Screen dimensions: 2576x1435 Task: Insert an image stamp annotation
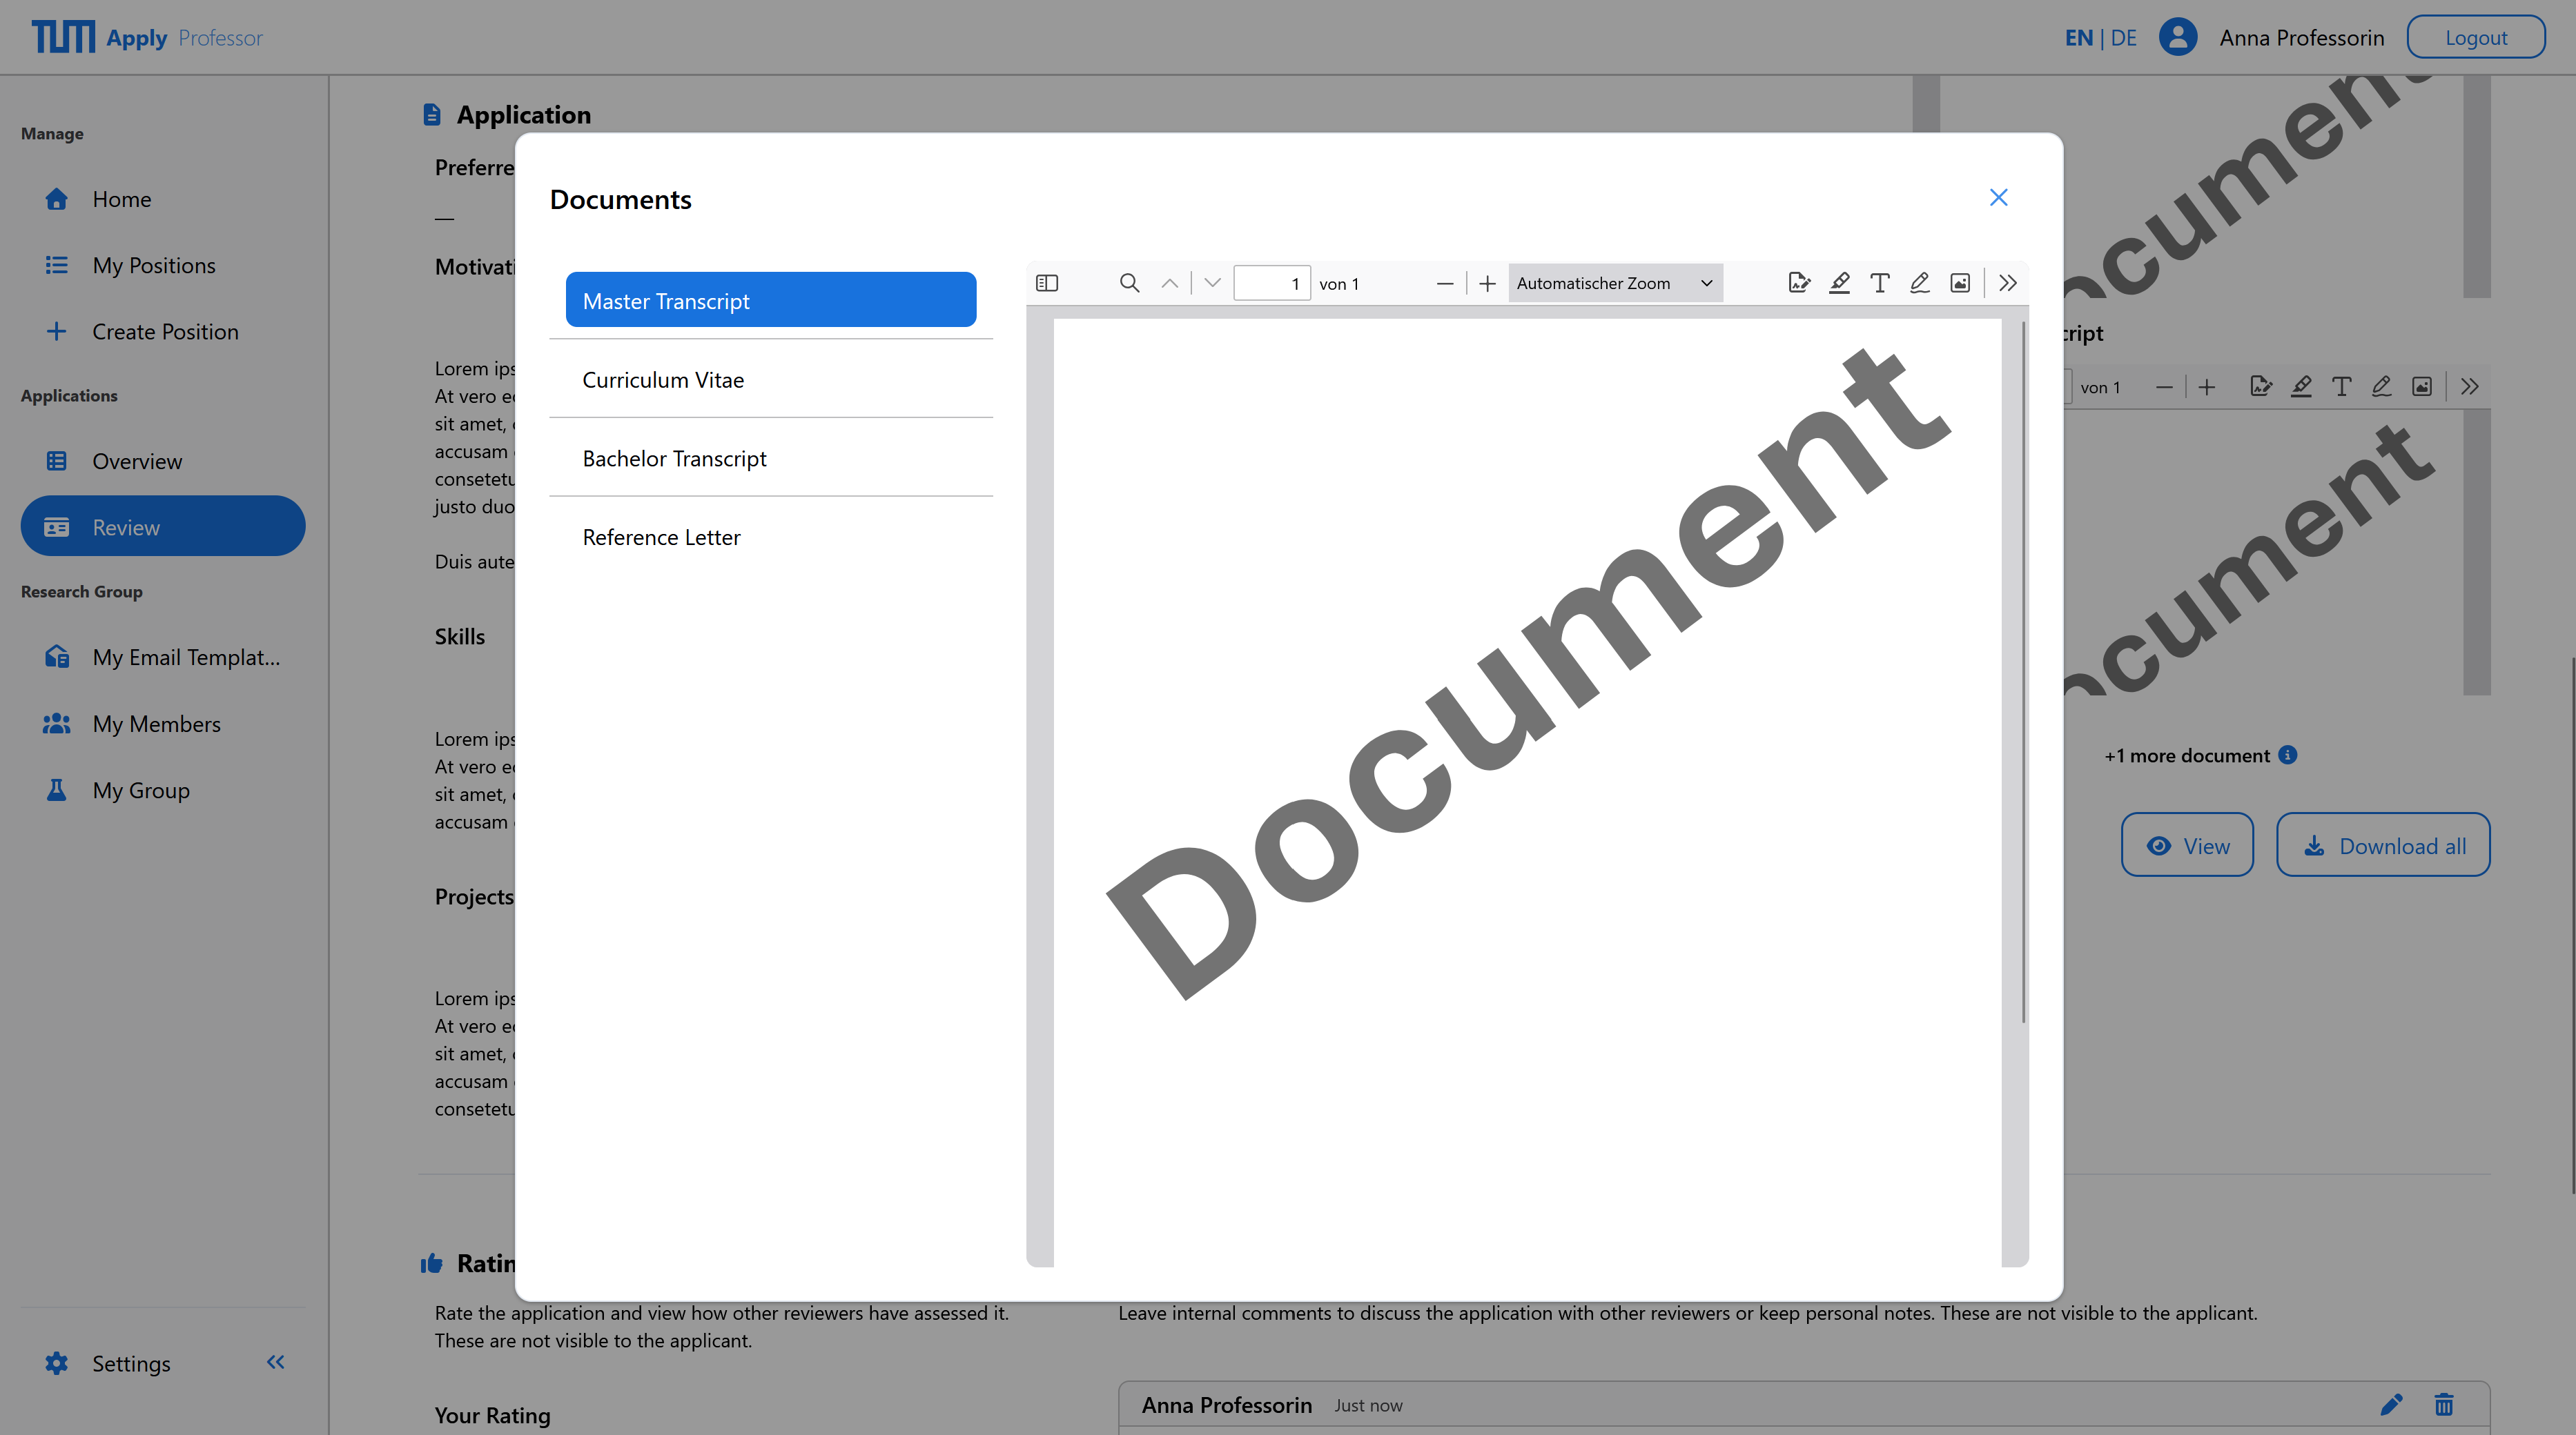[x=1959, y=283]
